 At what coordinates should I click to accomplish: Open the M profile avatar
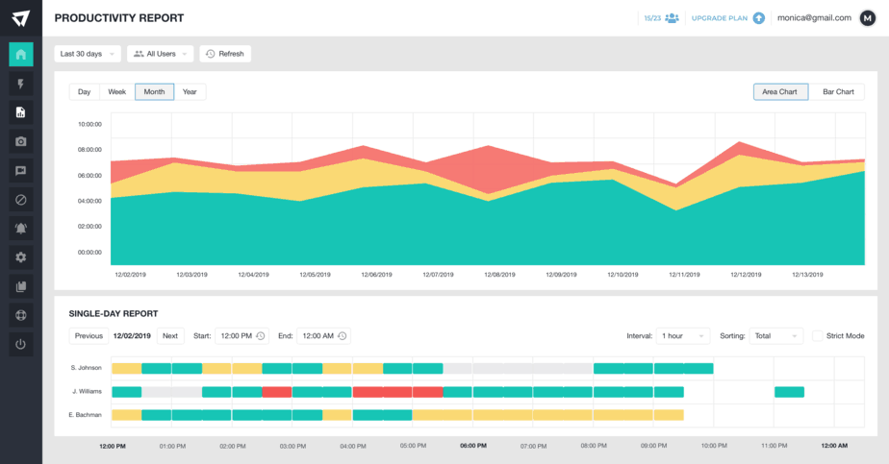click(x=868, y=18)
